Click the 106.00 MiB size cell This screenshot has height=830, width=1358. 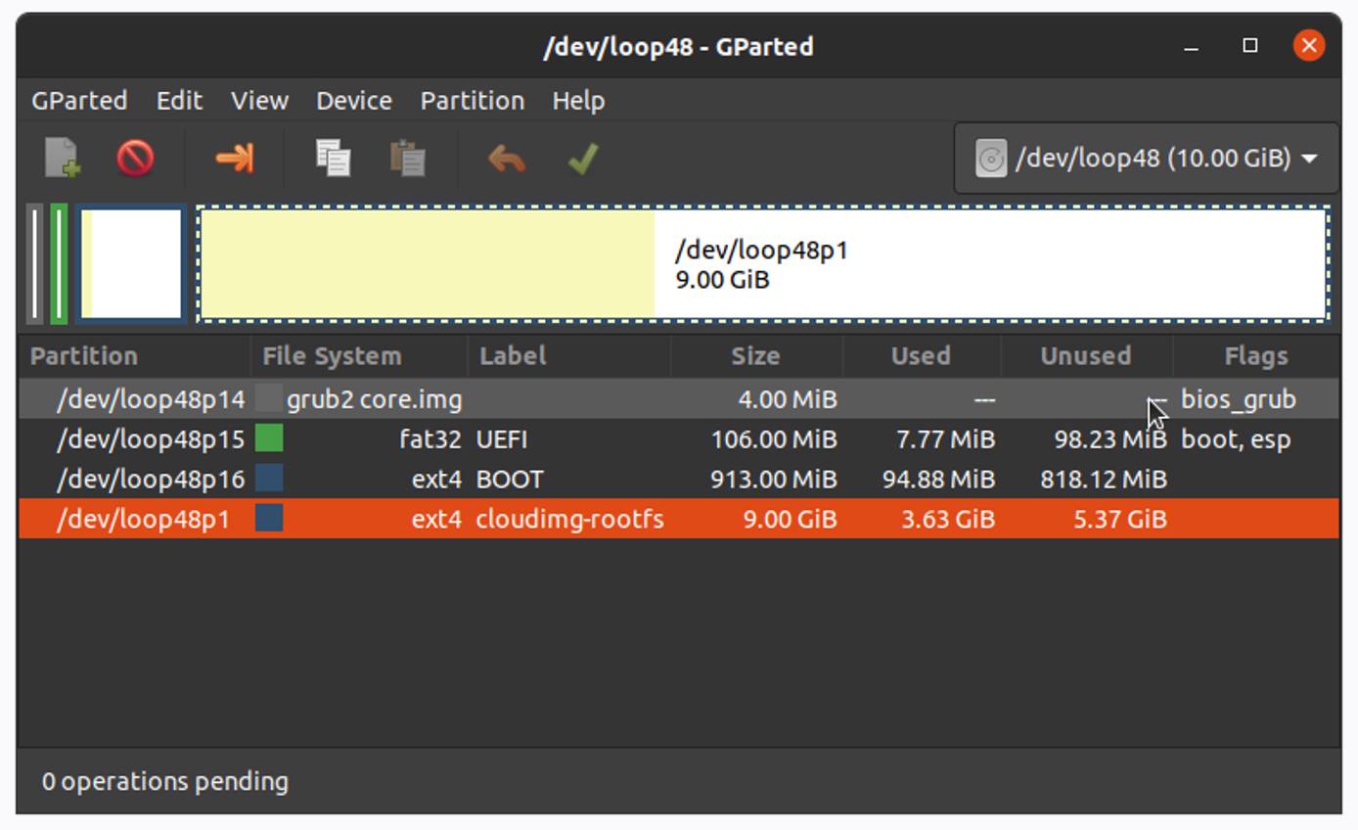tap(774, 439)
